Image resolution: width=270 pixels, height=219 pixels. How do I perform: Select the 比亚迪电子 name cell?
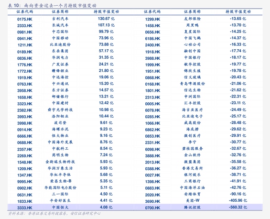pyautogui.click(x=192, y=116)
